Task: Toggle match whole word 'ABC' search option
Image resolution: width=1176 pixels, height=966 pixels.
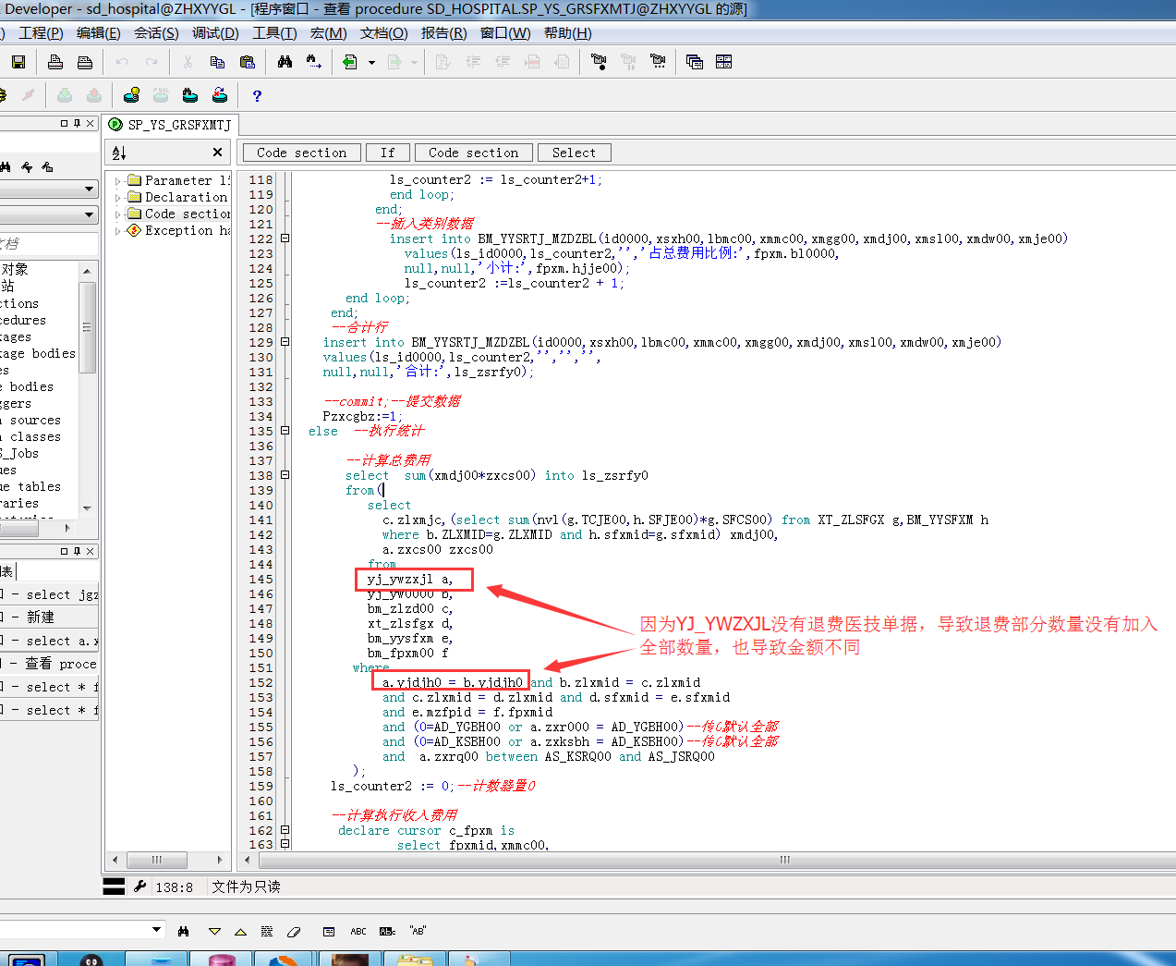Action: (x=358, y=931)
